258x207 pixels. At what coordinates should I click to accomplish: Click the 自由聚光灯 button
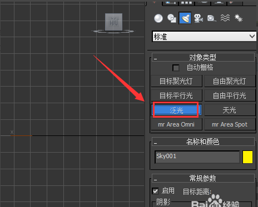230,81
